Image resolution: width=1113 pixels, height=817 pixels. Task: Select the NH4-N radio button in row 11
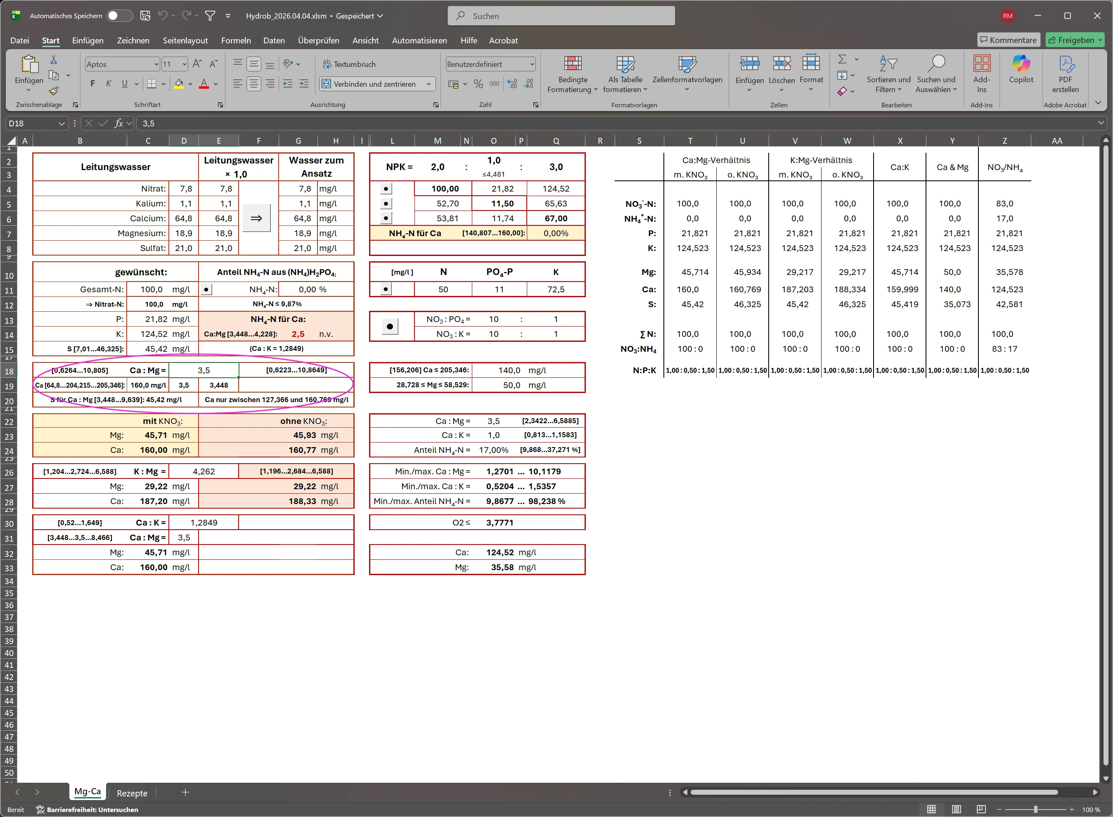(x=206, y=289)
